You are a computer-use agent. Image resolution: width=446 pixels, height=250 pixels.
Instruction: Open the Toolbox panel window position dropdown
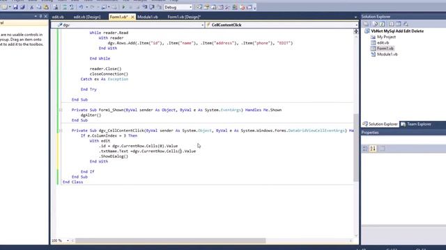click(x=36, y=17)
